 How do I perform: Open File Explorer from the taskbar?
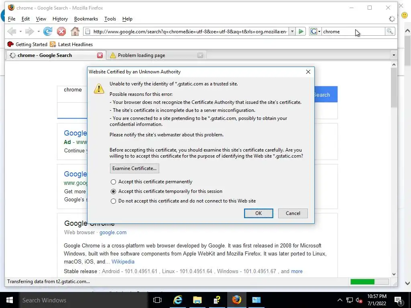pyautogui.click(x=197, y=300)
